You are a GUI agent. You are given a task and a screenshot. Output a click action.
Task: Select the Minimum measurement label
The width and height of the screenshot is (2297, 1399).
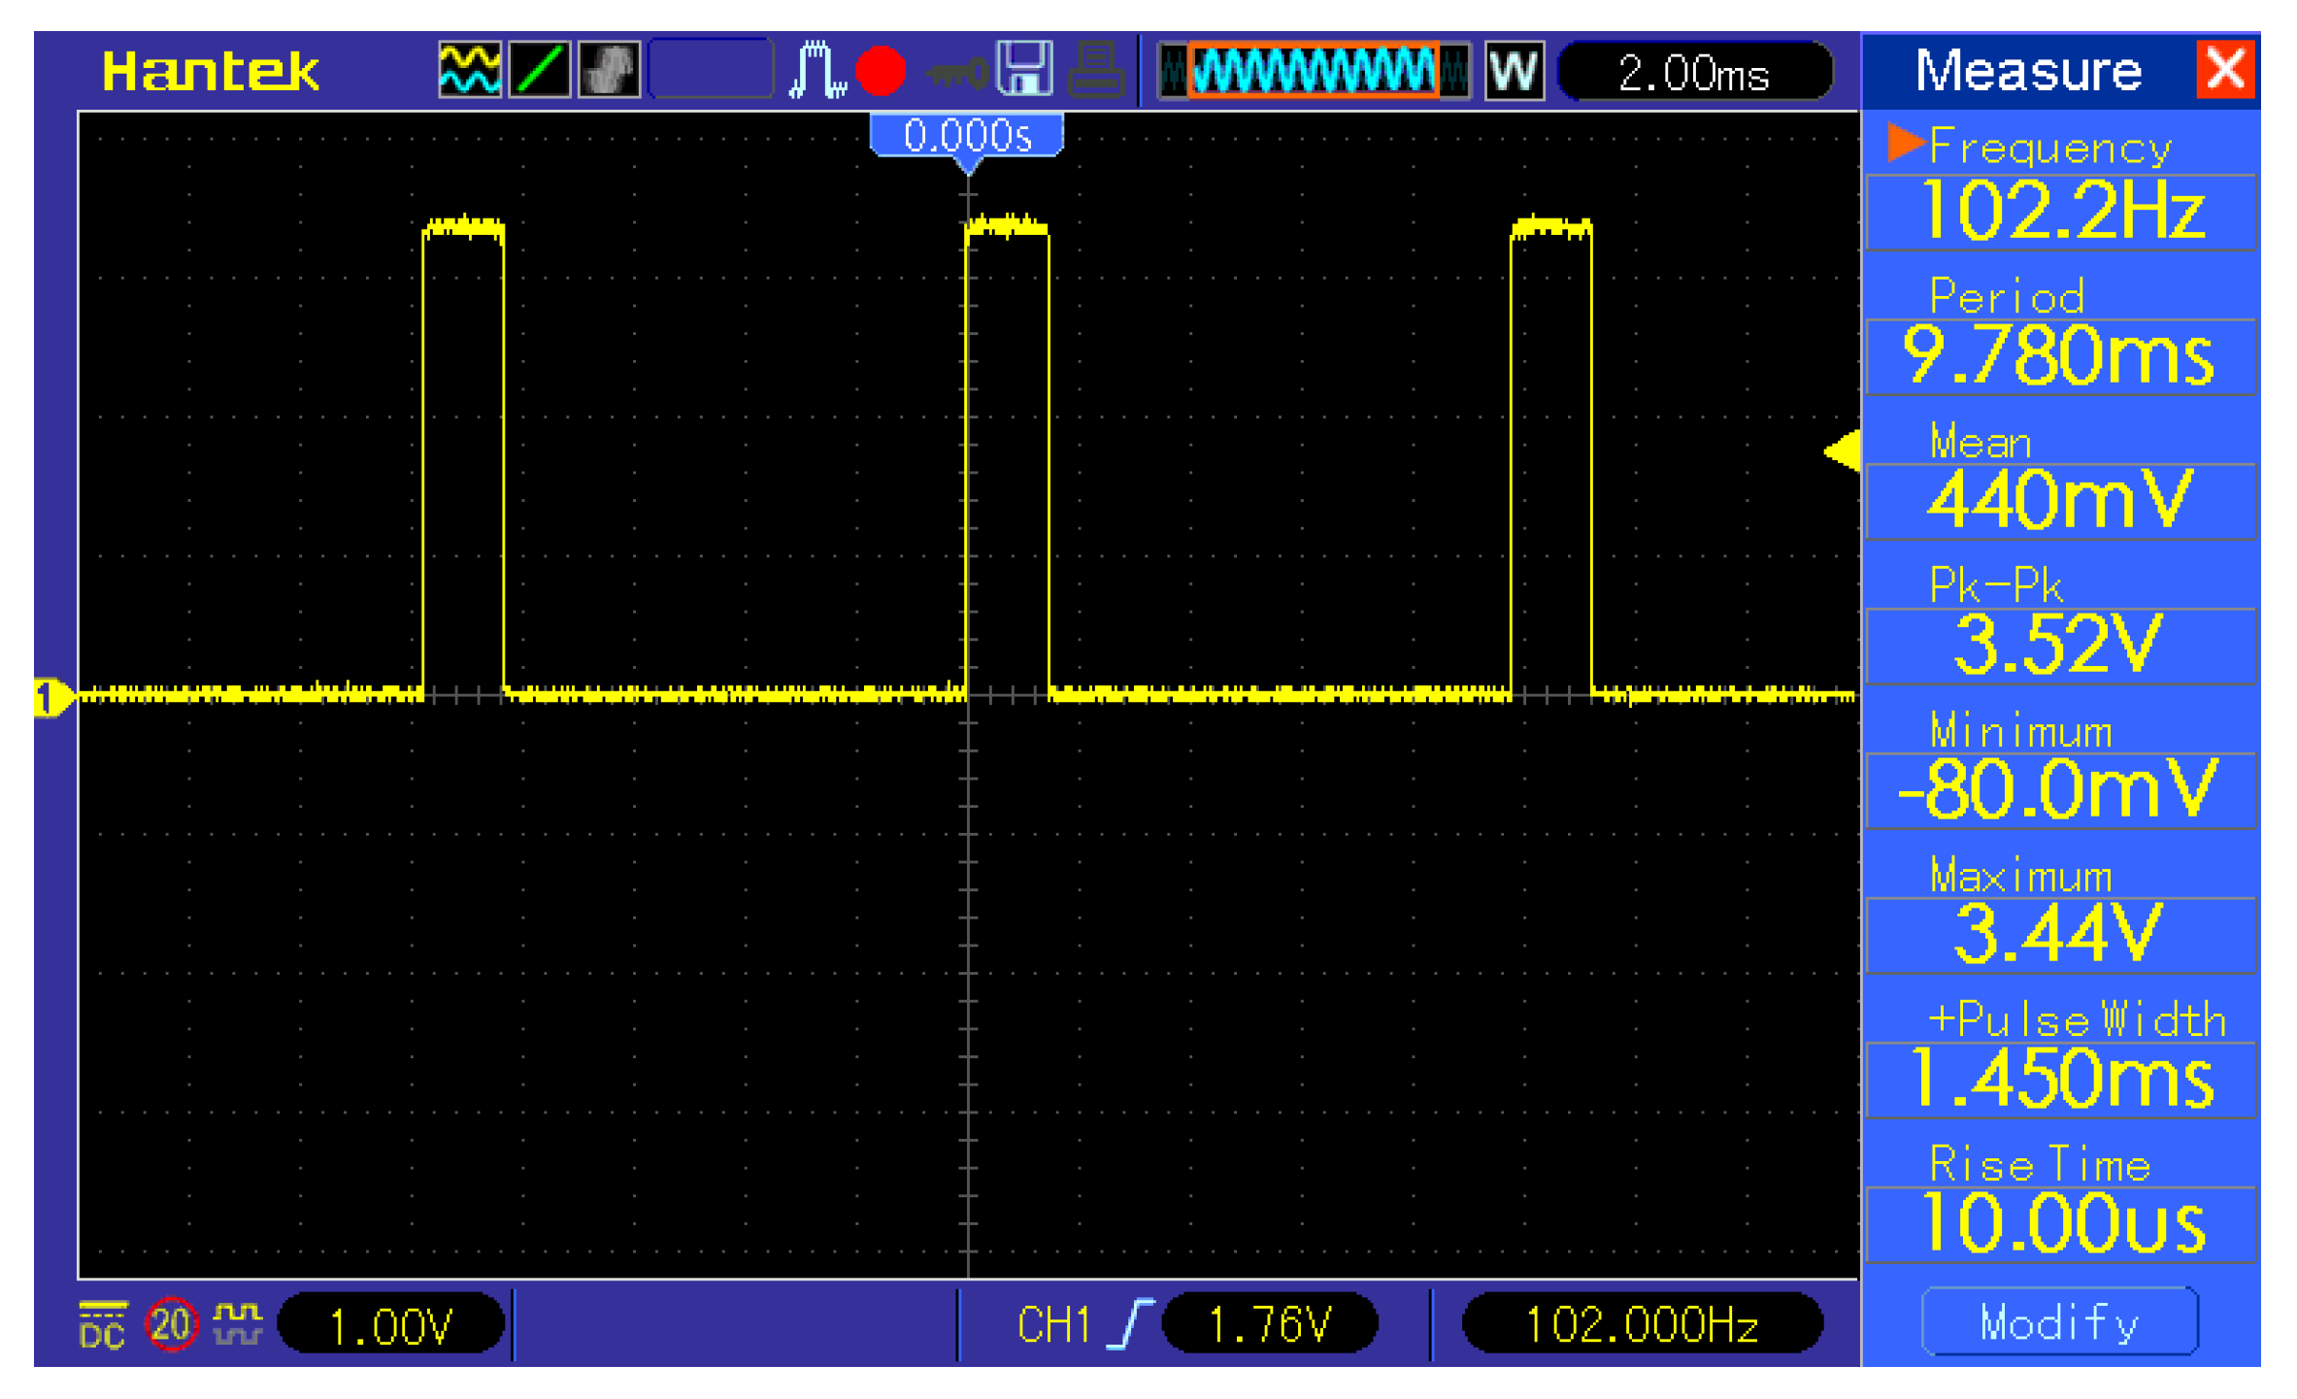[2020, 731]
